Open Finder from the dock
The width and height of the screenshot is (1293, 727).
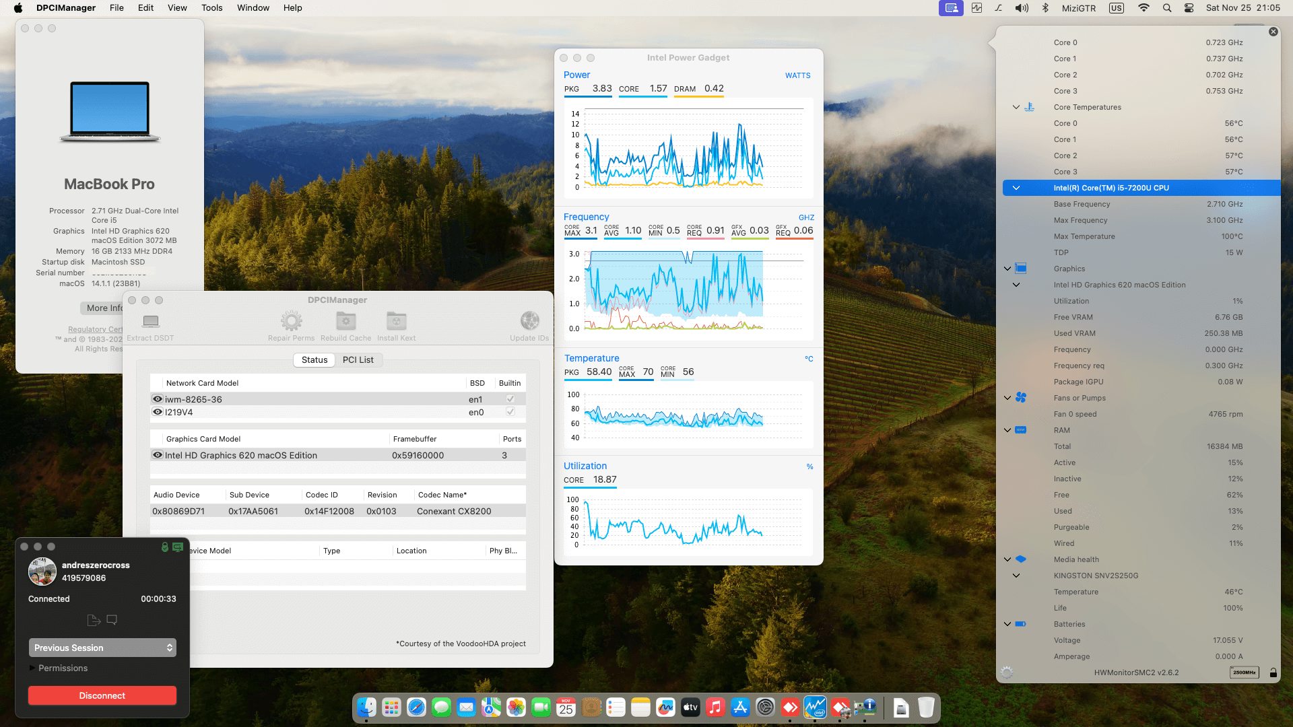[366, 707]
